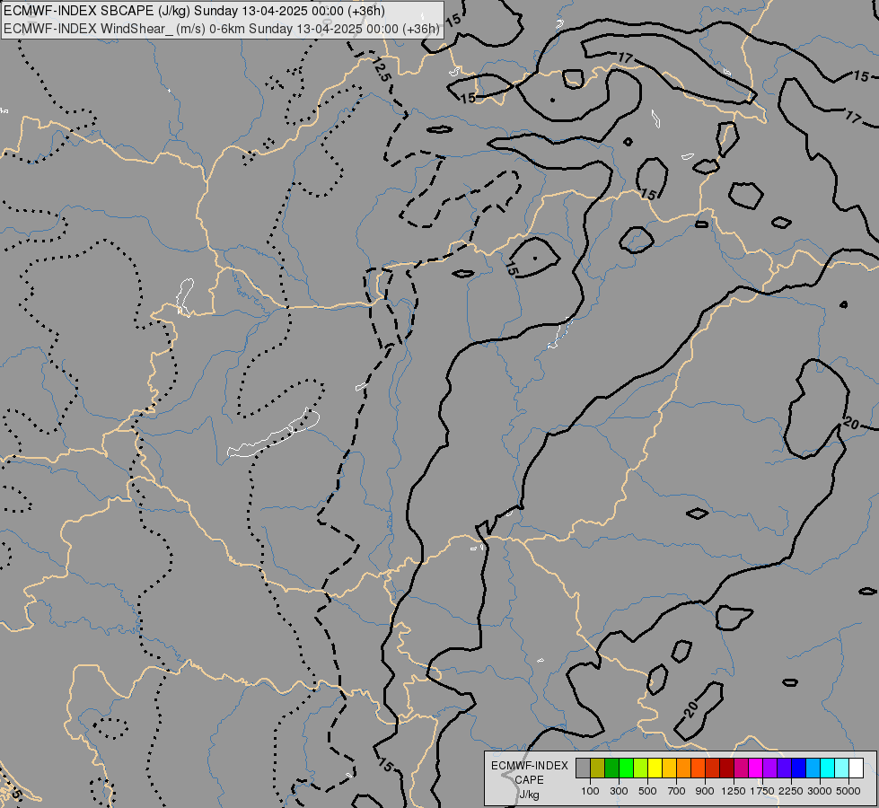Click the bright magenta legend swatch

pyautogui.click(x=756, y=768)
